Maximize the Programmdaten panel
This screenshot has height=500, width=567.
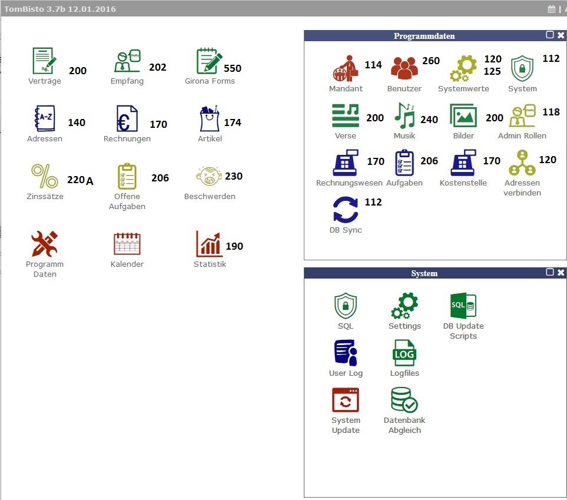pos(550,35)
